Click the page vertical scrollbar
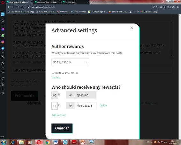Viewport: 181px width, 145px height. [x=180, y=77]
